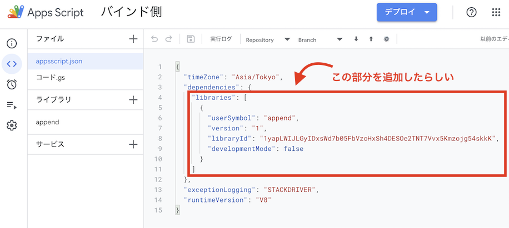The height and width of the screenshot is (228, 509).
Task: Click the push up-arrow icon
Action: pos(371,39)
